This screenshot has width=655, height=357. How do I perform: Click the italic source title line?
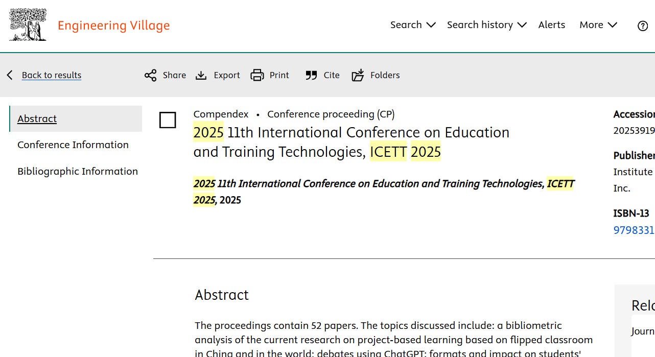pyautogui.click(x=384, y=192)
